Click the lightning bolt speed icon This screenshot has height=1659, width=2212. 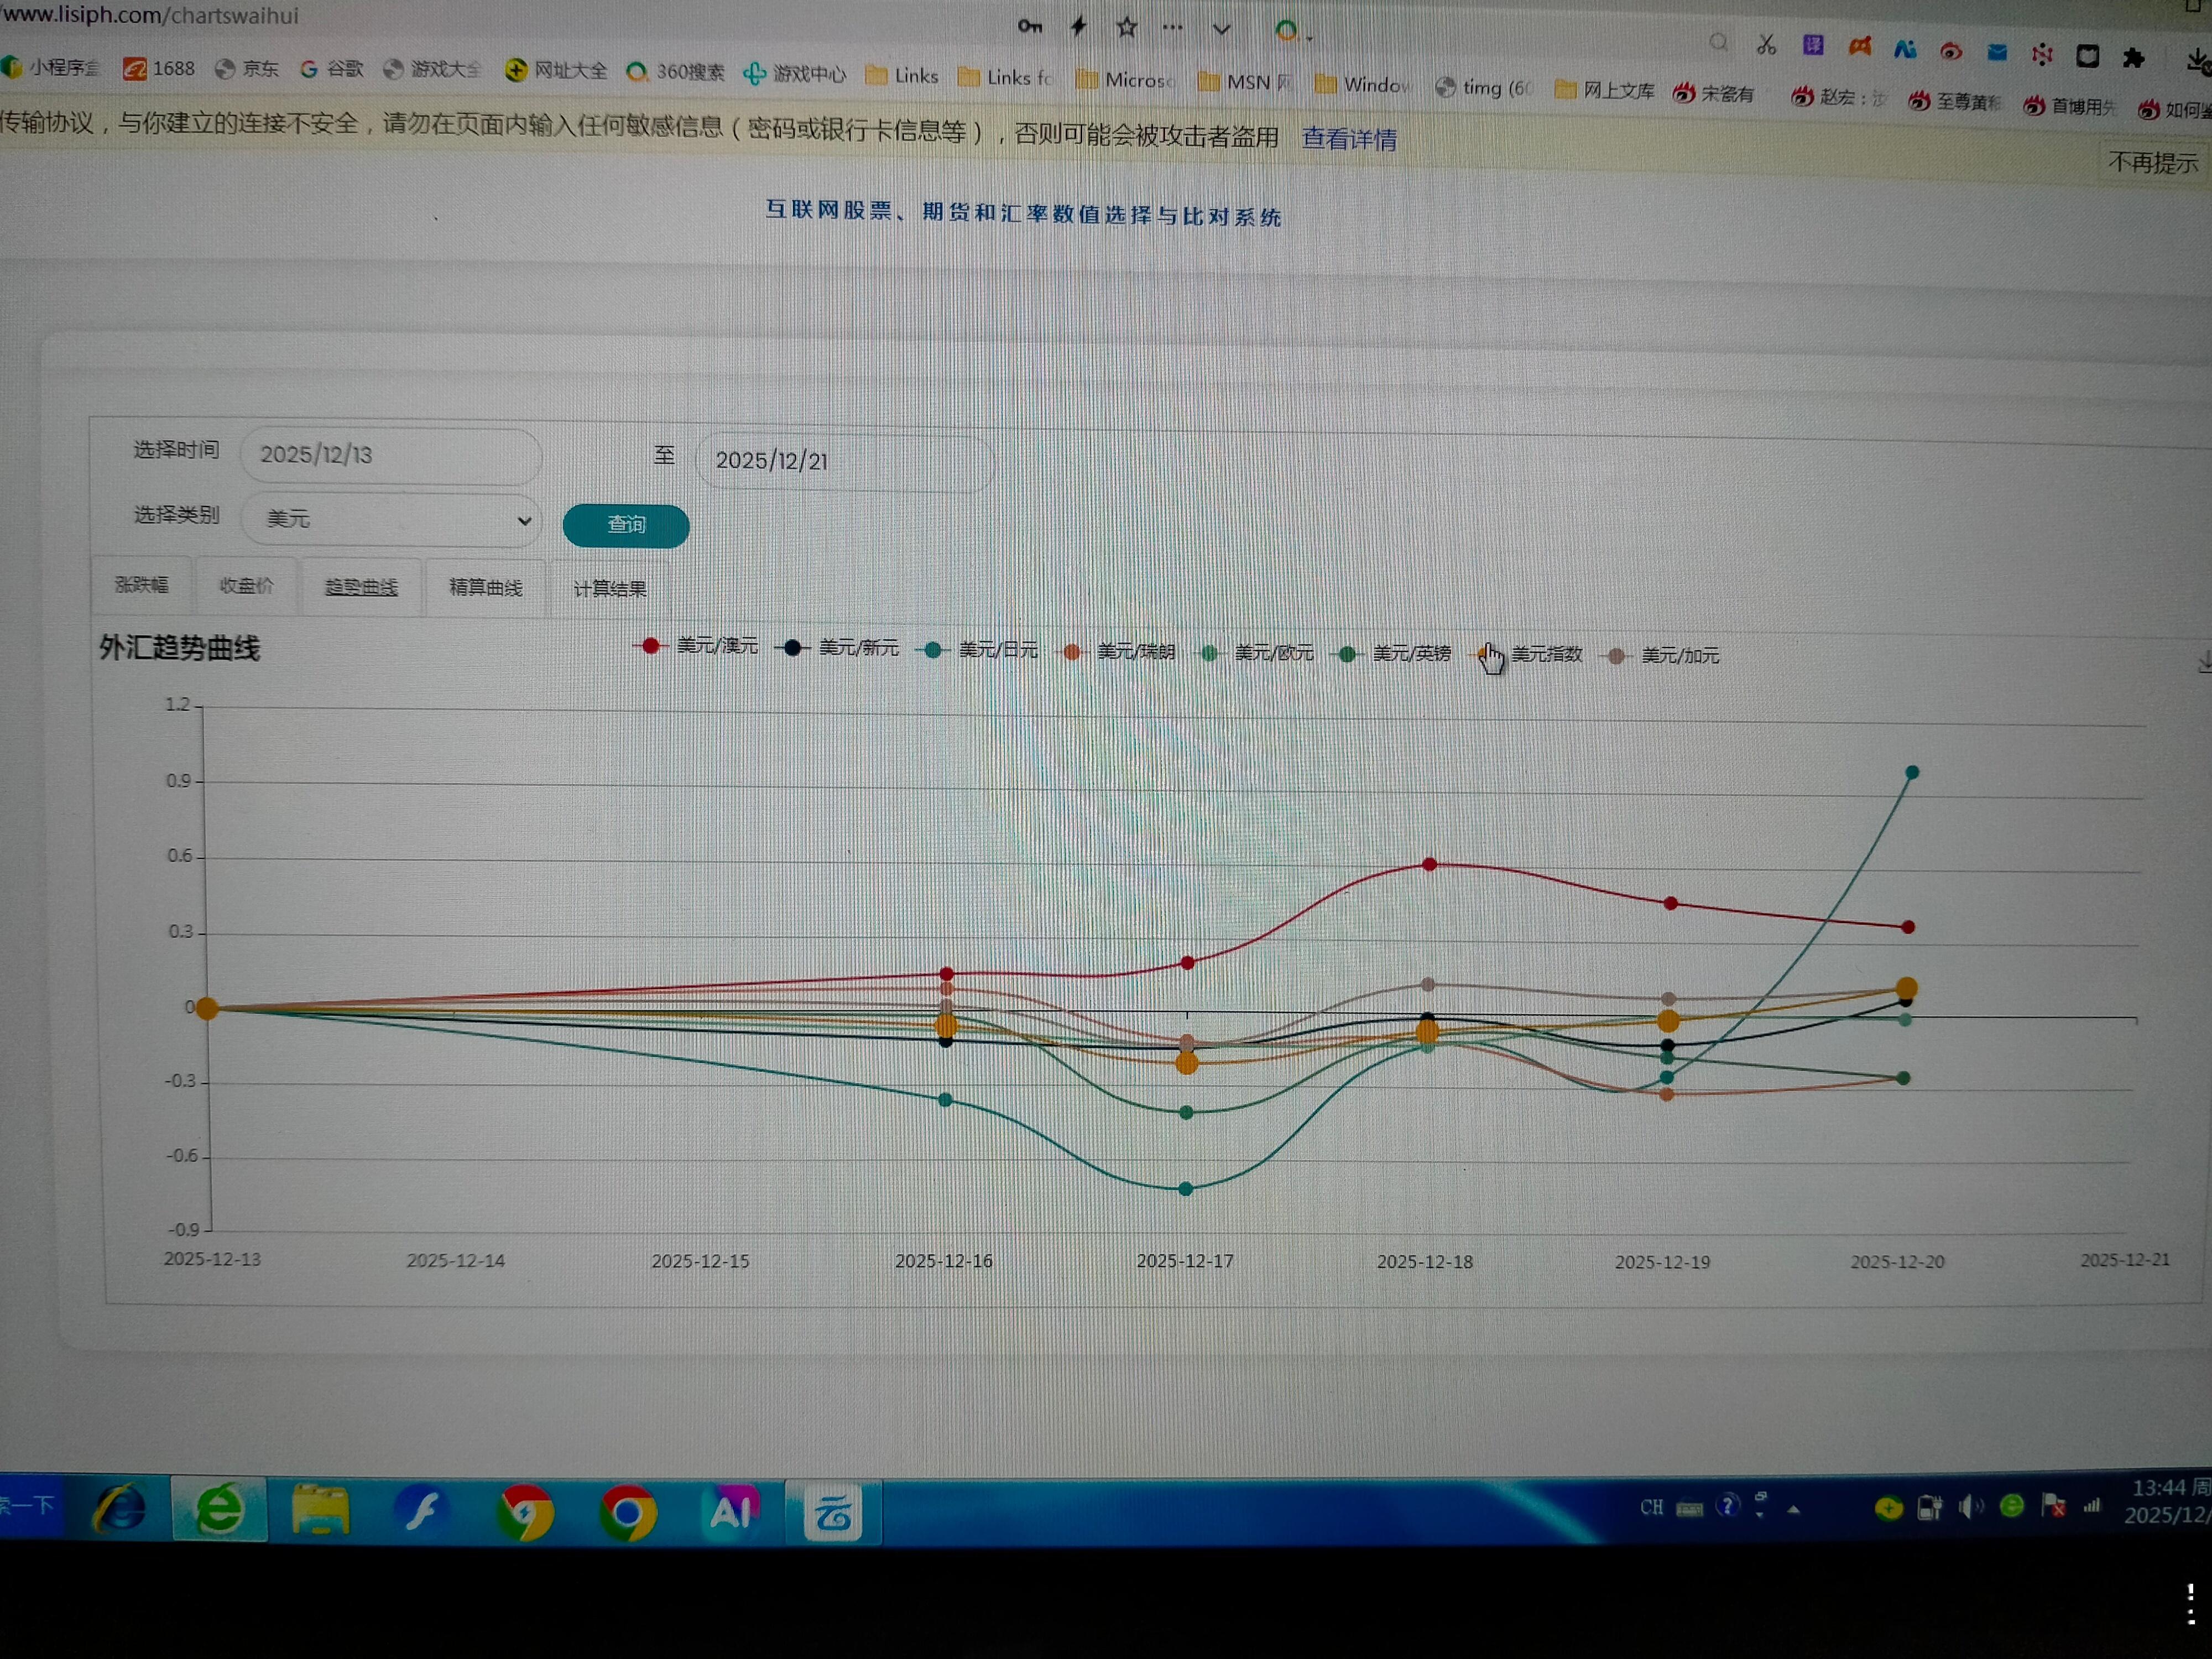pos(1078,27)
